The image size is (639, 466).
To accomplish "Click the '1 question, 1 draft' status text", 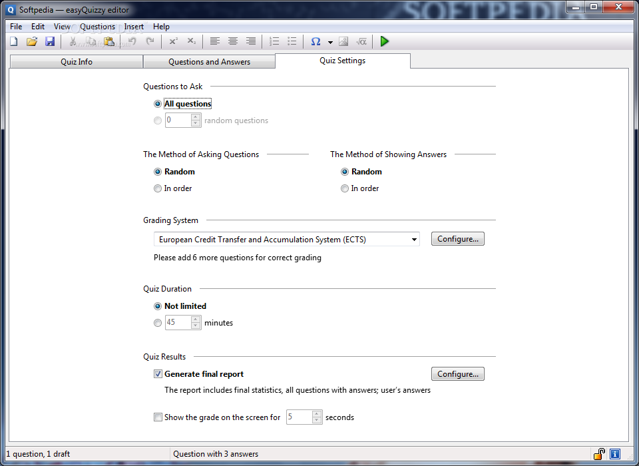I will pos(38,454).
